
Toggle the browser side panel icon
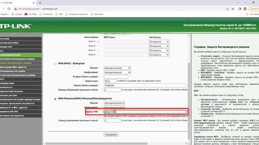click(240, 9)
